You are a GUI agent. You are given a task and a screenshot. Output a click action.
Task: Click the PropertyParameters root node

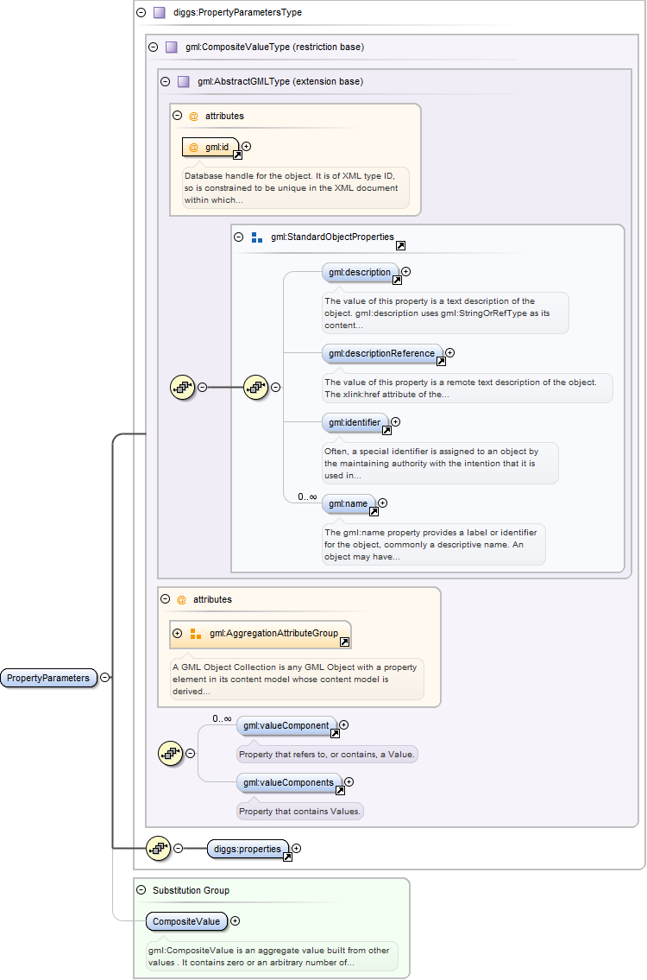click(47, 678)
